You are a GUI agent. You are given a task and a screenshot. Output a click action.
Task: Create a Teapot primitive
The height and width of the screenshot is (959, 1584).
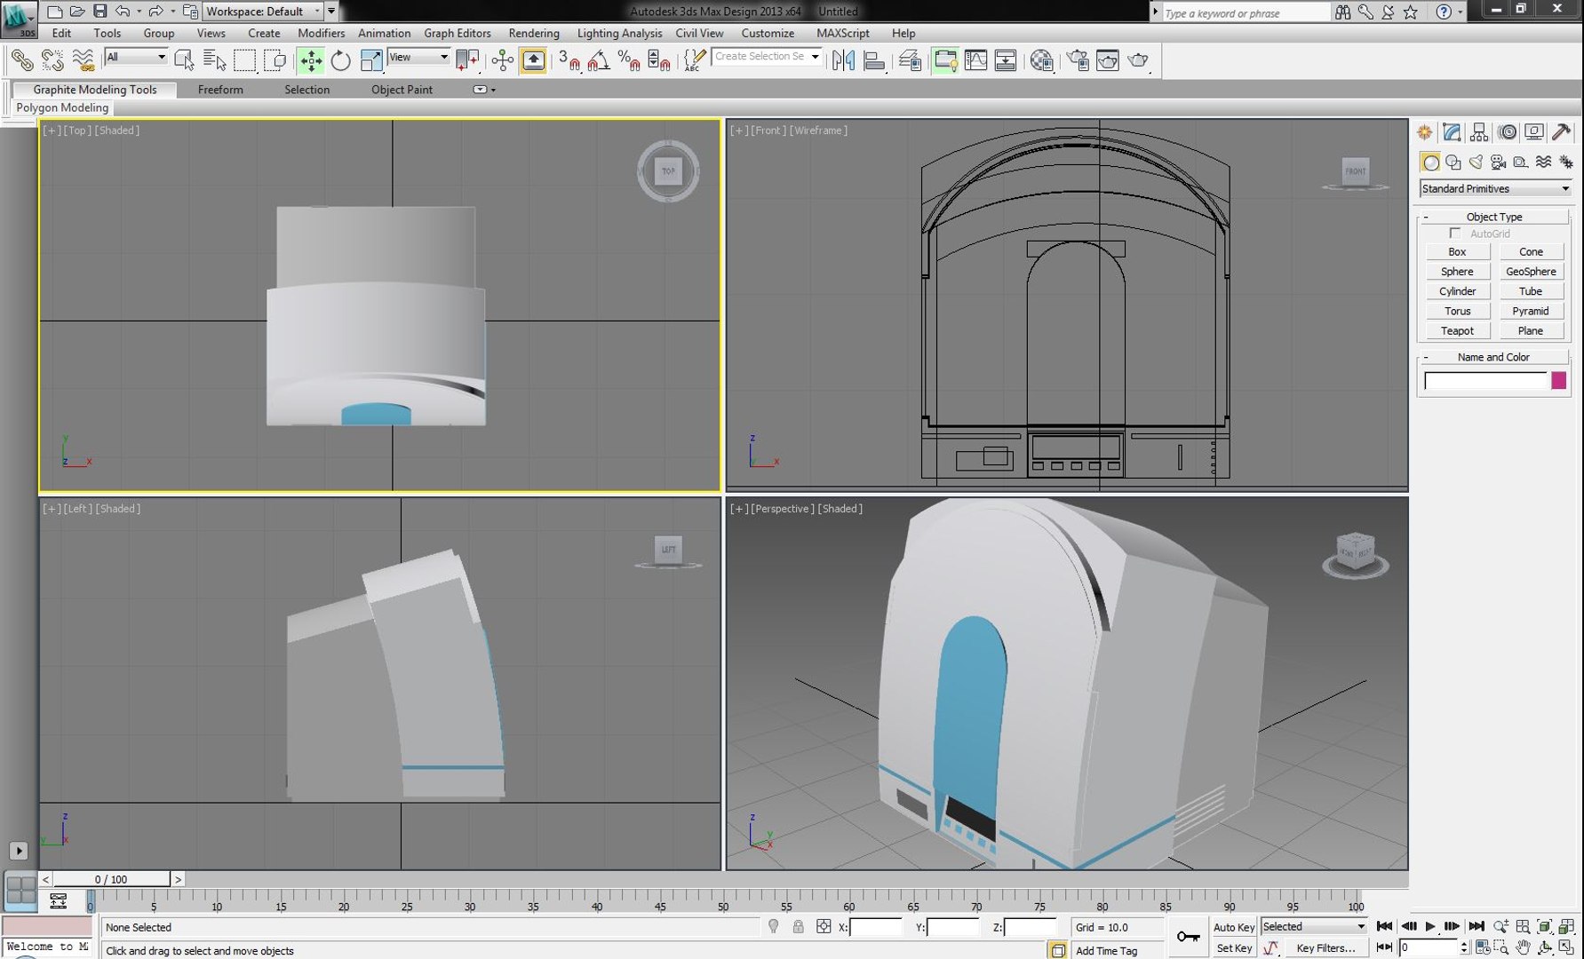click(1457, 331)
